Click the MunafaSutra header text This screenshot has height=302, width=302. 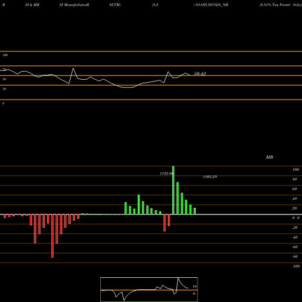pos(75,5)
